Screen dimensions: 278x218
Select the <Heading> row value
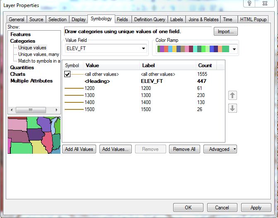point(97,81)
